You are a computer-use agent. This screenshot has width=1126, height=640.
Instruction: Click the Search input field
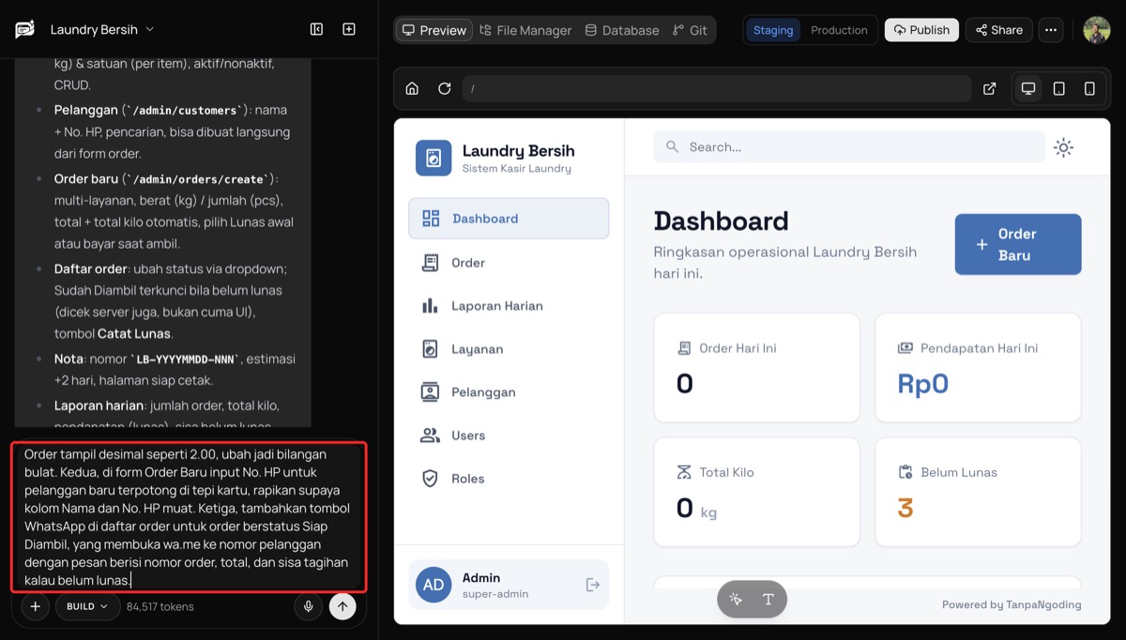pyautogui.click(x=848, y=147)
